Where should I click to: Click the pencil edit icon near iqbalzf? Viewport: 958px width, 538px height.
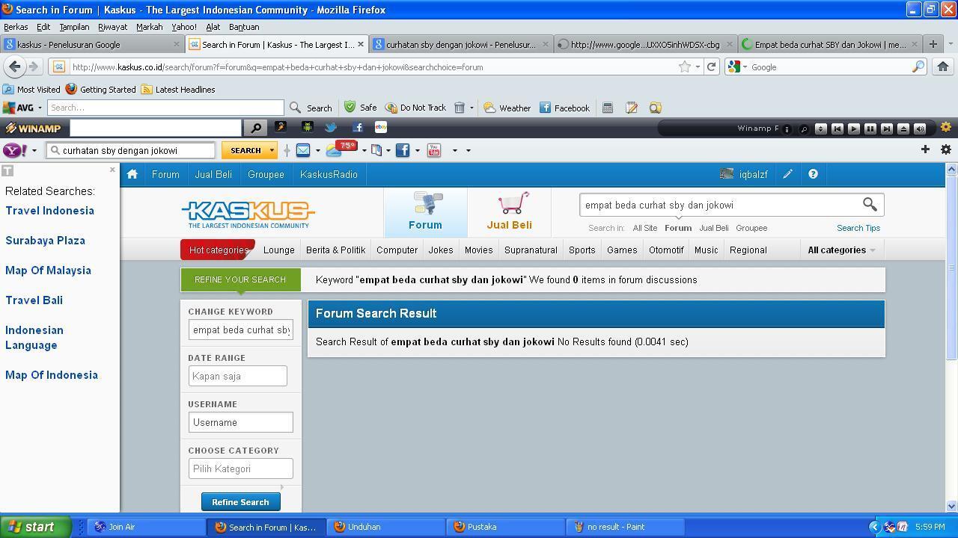click(x=788, y=174)
